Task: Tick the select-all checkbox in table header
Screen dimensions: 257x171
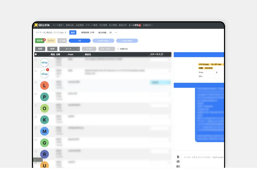Action: (36, 54)
